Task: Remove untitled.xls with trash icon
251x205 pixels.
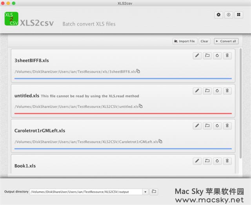Action: tap(227, 91)
